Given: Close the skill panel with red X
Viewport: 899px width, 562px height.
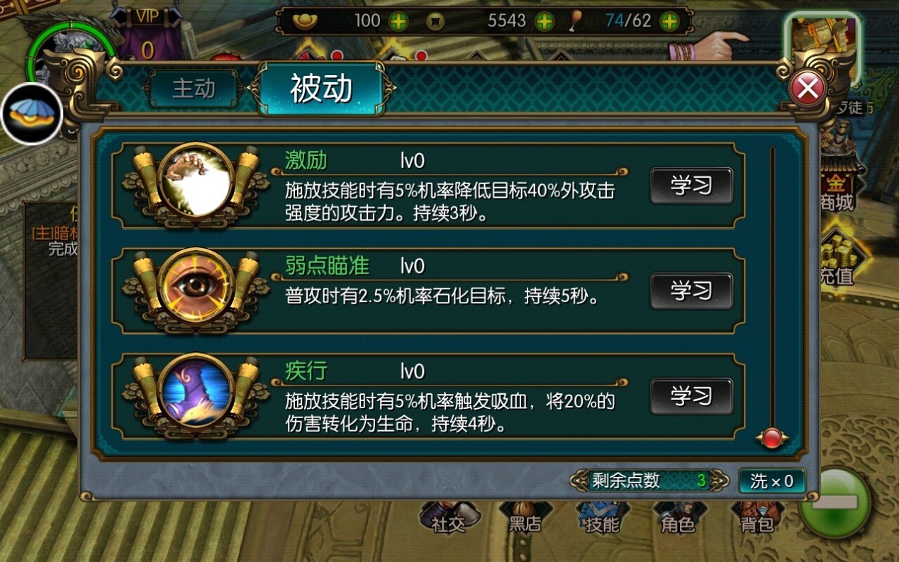Looking at the screenshot, I should point(808,89).
